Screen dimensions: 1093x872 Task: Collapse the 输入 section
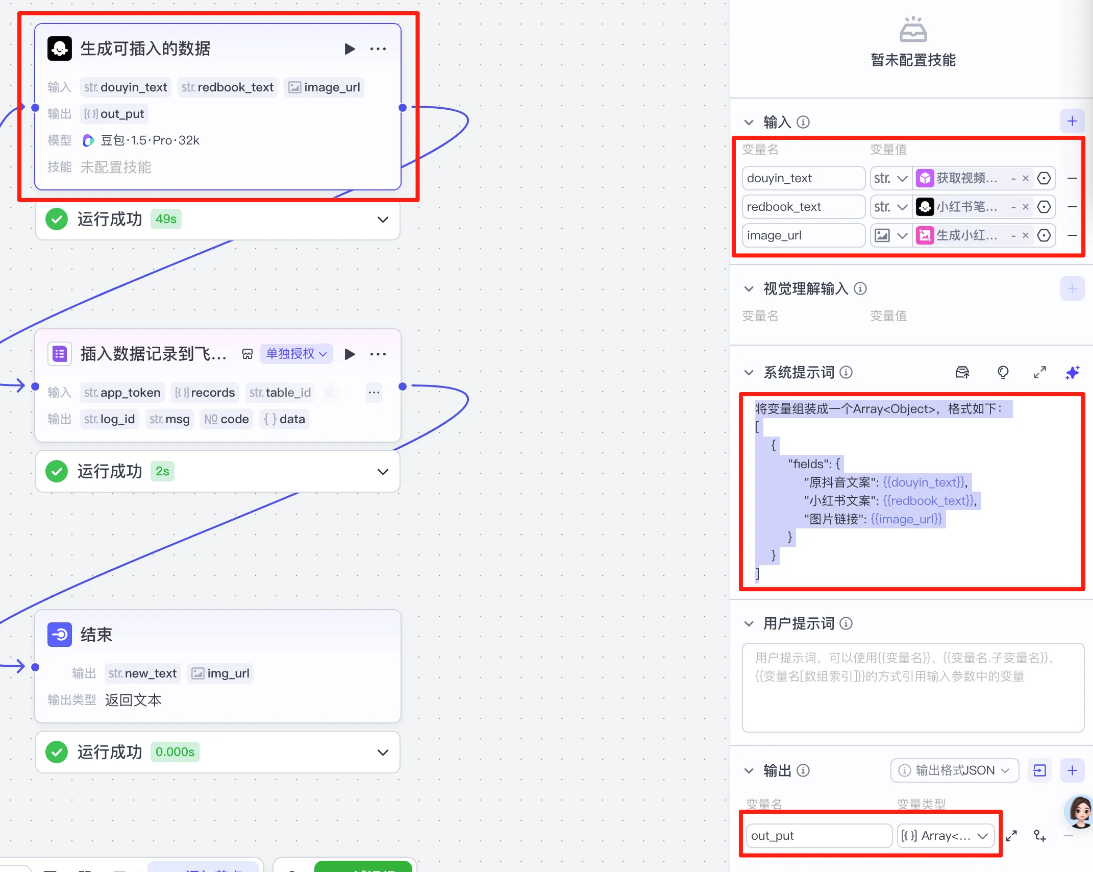click(x=749, y=123)
